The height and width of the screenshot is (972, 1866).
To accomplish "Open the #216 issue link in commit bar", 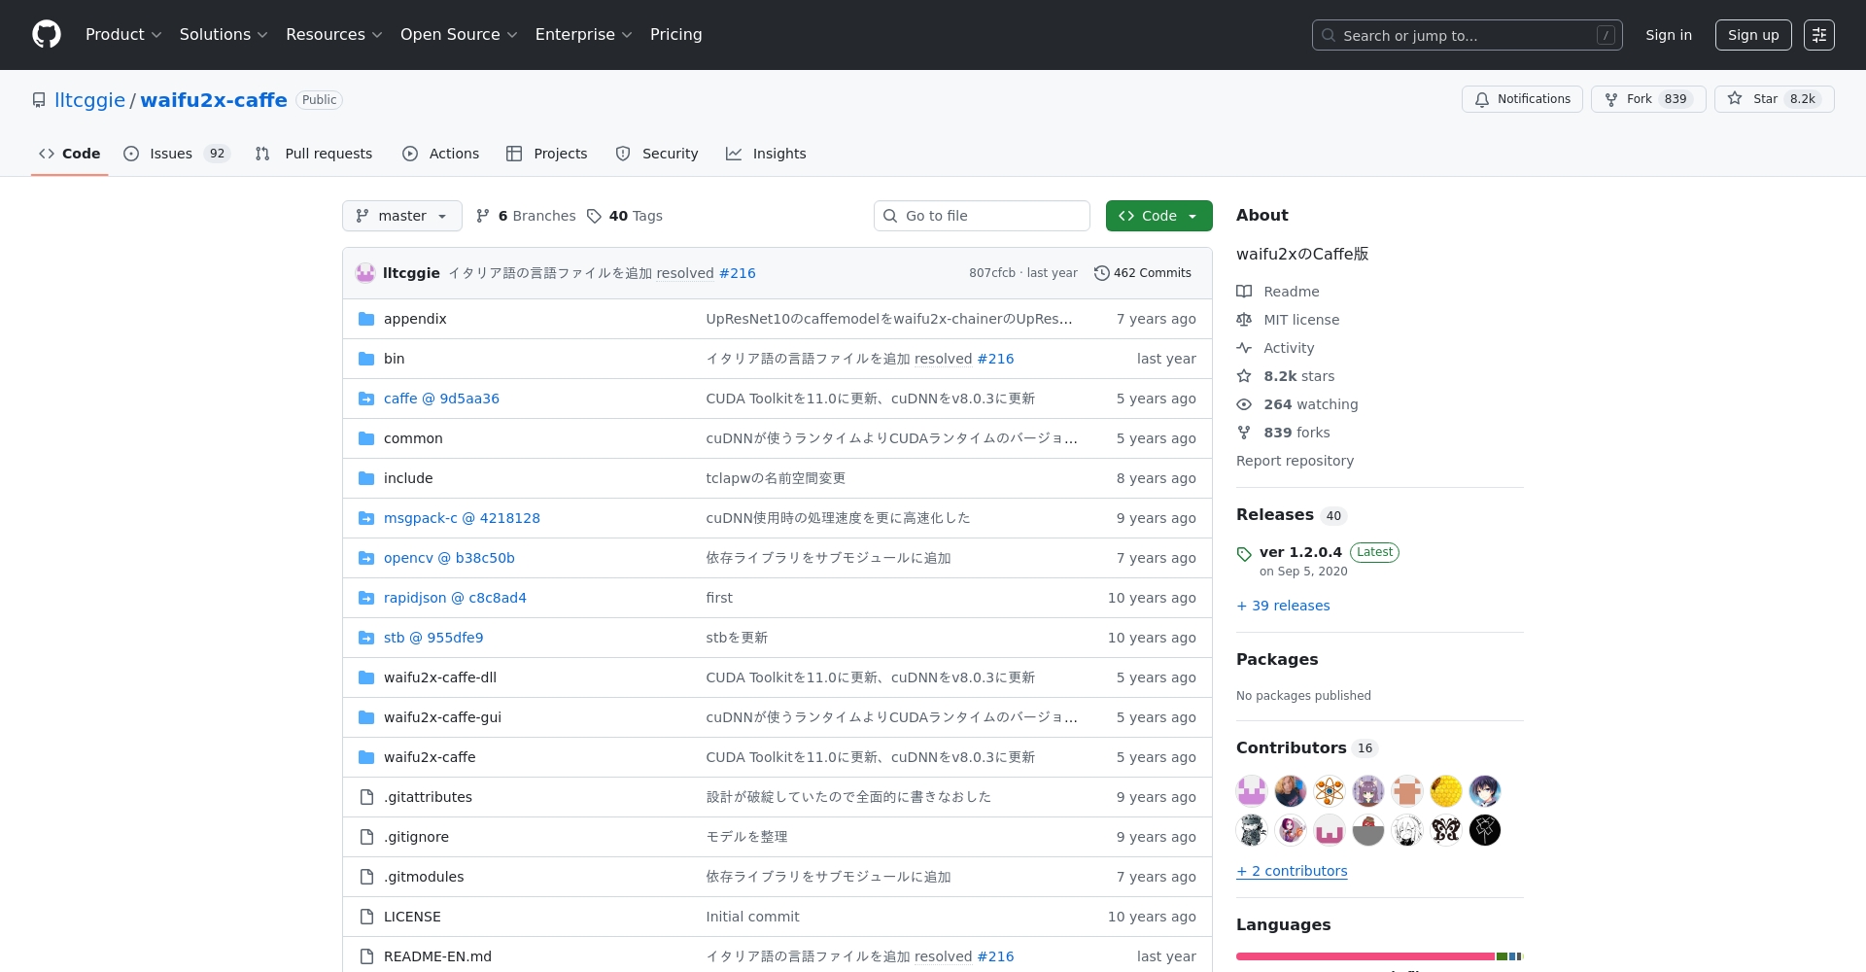I will (737, 273).
